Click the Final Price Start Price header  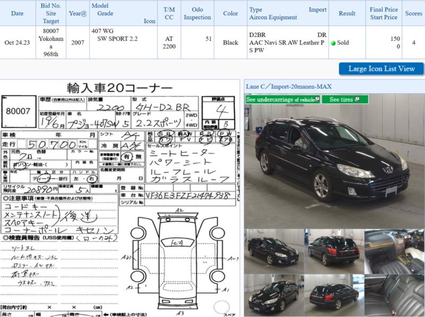384,13
